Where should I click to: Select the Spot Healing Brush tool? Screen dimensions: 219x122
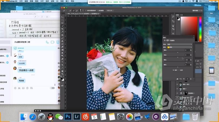pyautogui.click(x=62, y=35)
